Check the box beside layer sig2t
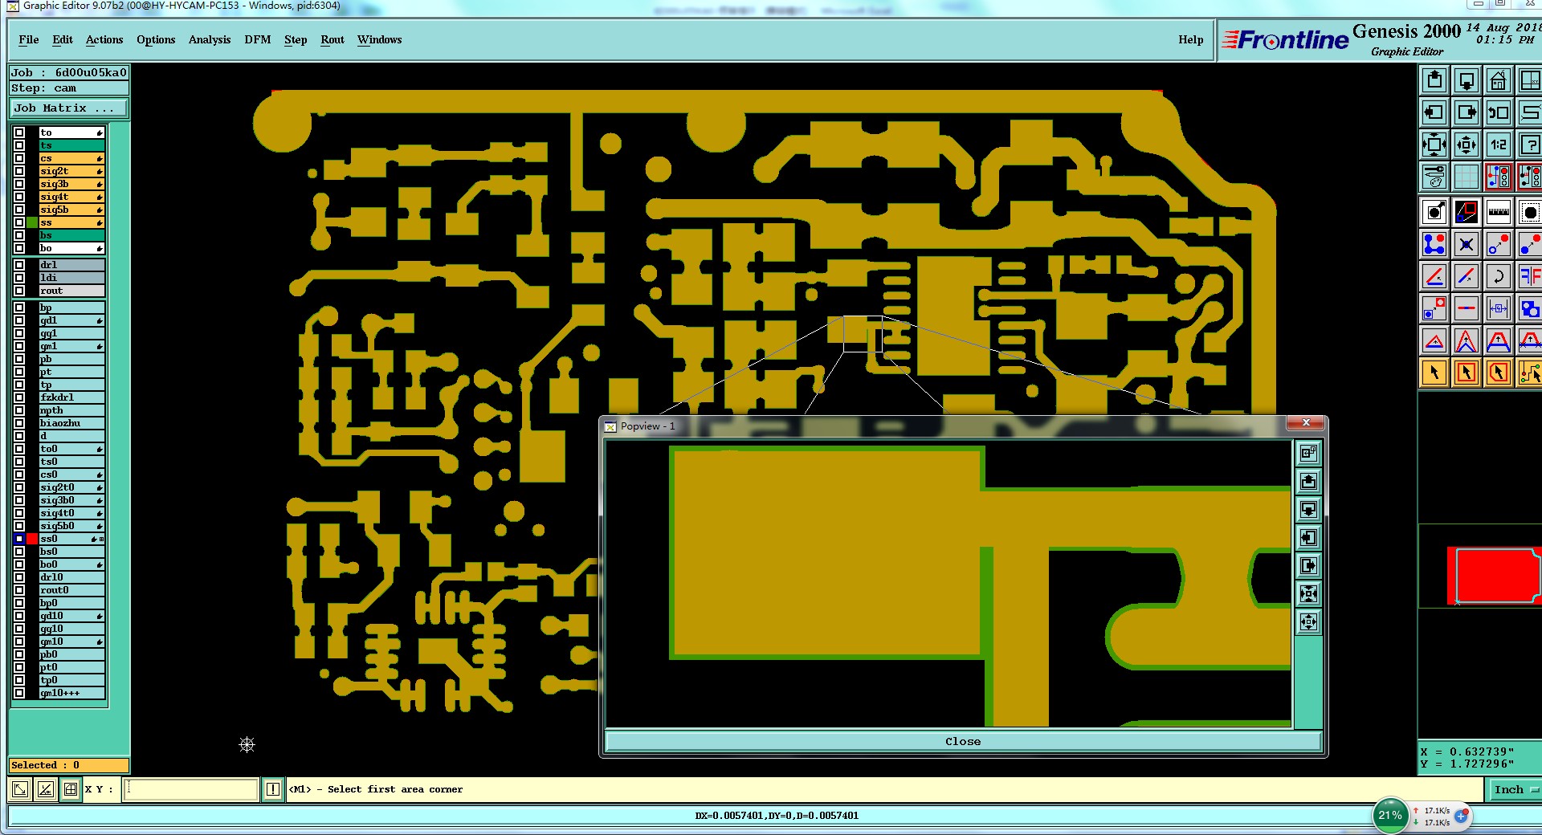Viewport: 1542px width, 835px height. point(19,171)
